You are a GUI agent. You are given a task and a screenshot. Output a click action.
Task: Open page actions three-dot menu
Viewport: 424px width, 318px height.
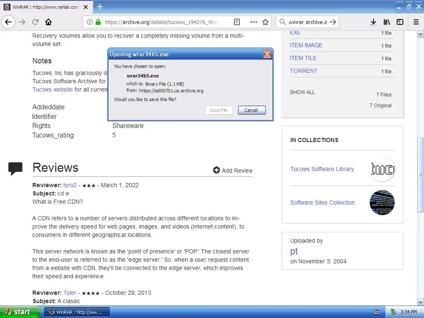pos(254,22)
